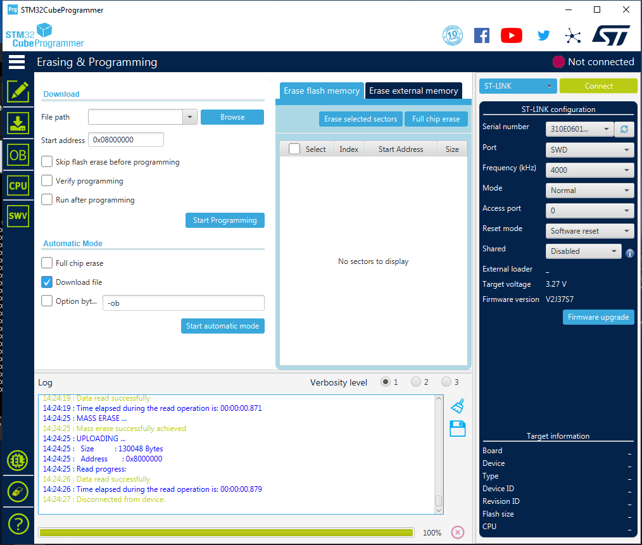Enable the Option bytes commands checkbox
The width and height of the screenshot is (642, 545).
[47, 301]
